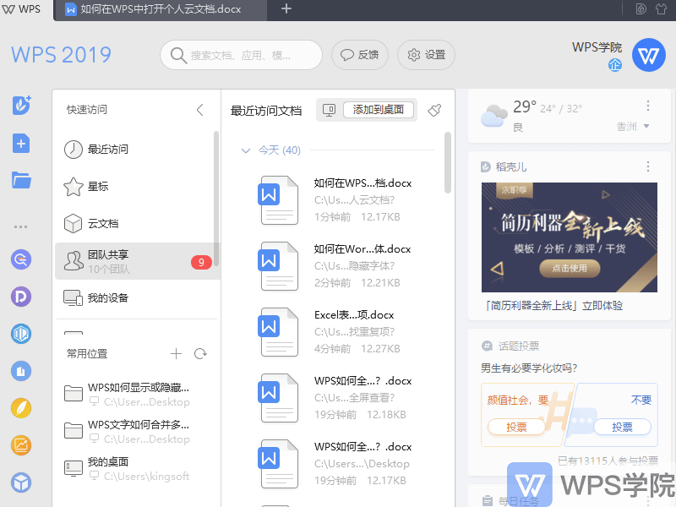Image resolution: width=676 pixels, height=507 pixels.
Task: Select 最近访问 in quick access
Action: tap(134, 150)
